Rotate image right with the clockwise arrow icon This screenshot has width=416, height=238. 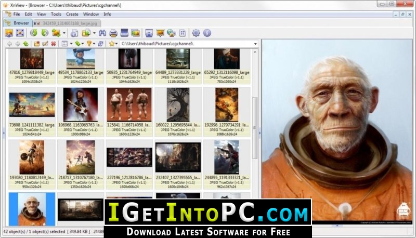click(x=45, y=33)
